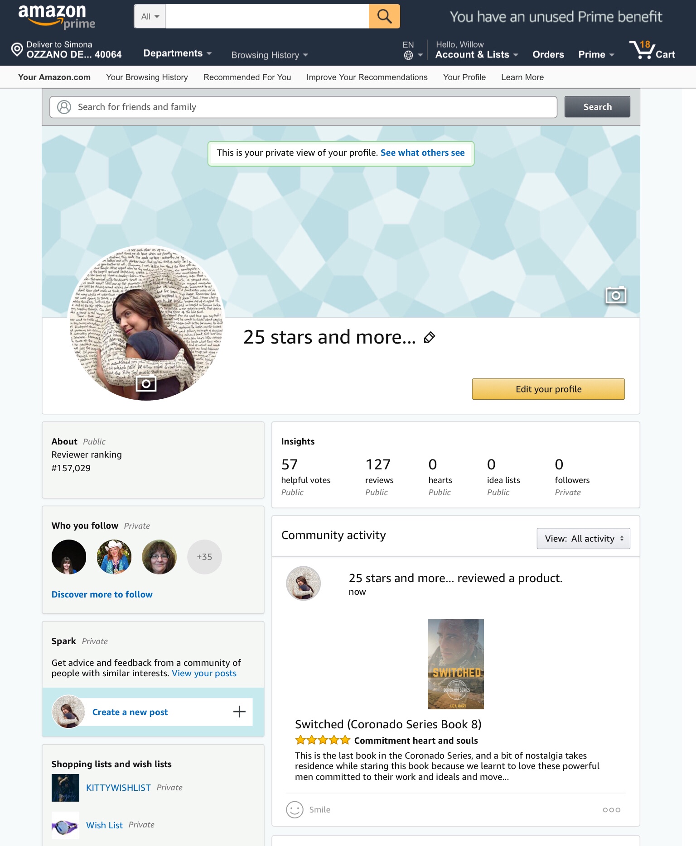Screen dimensions: 696x846
Task: Click the Amazon Prime logo
Action: pos(57,17)
